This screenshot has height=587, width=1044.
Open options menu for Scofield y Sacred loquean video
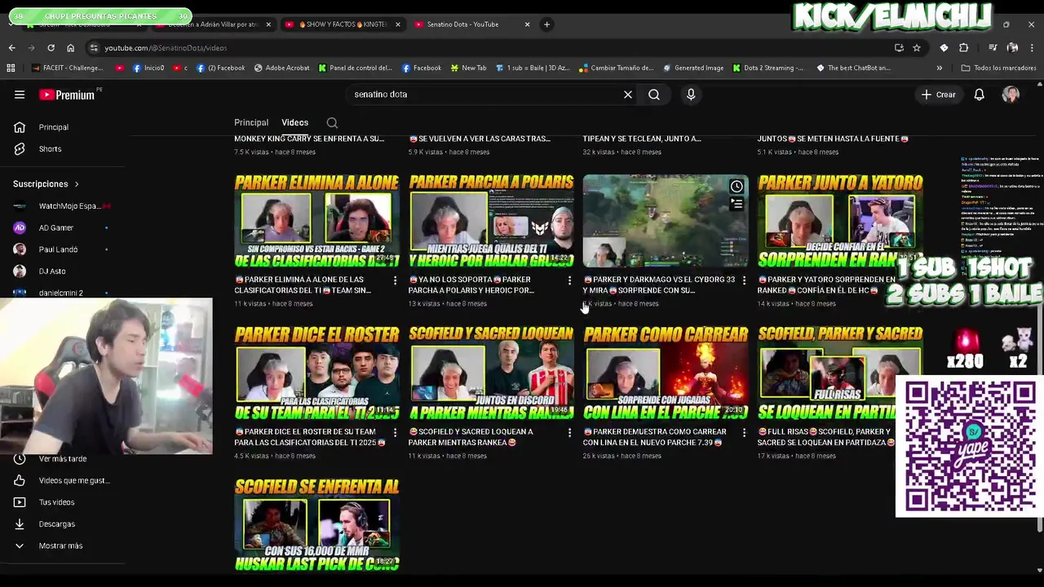pyautogui.click(x=569, y=432)
